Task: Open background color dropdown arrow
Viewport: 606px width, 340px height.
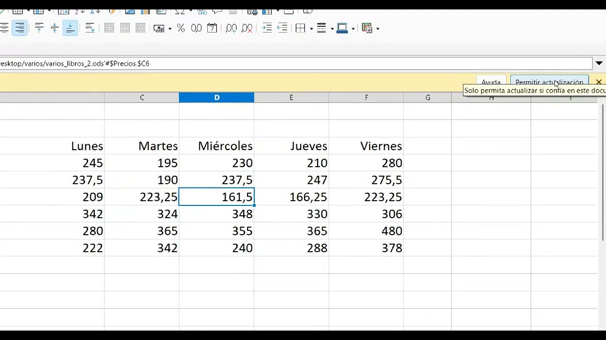Action: [x=353, y=29]
